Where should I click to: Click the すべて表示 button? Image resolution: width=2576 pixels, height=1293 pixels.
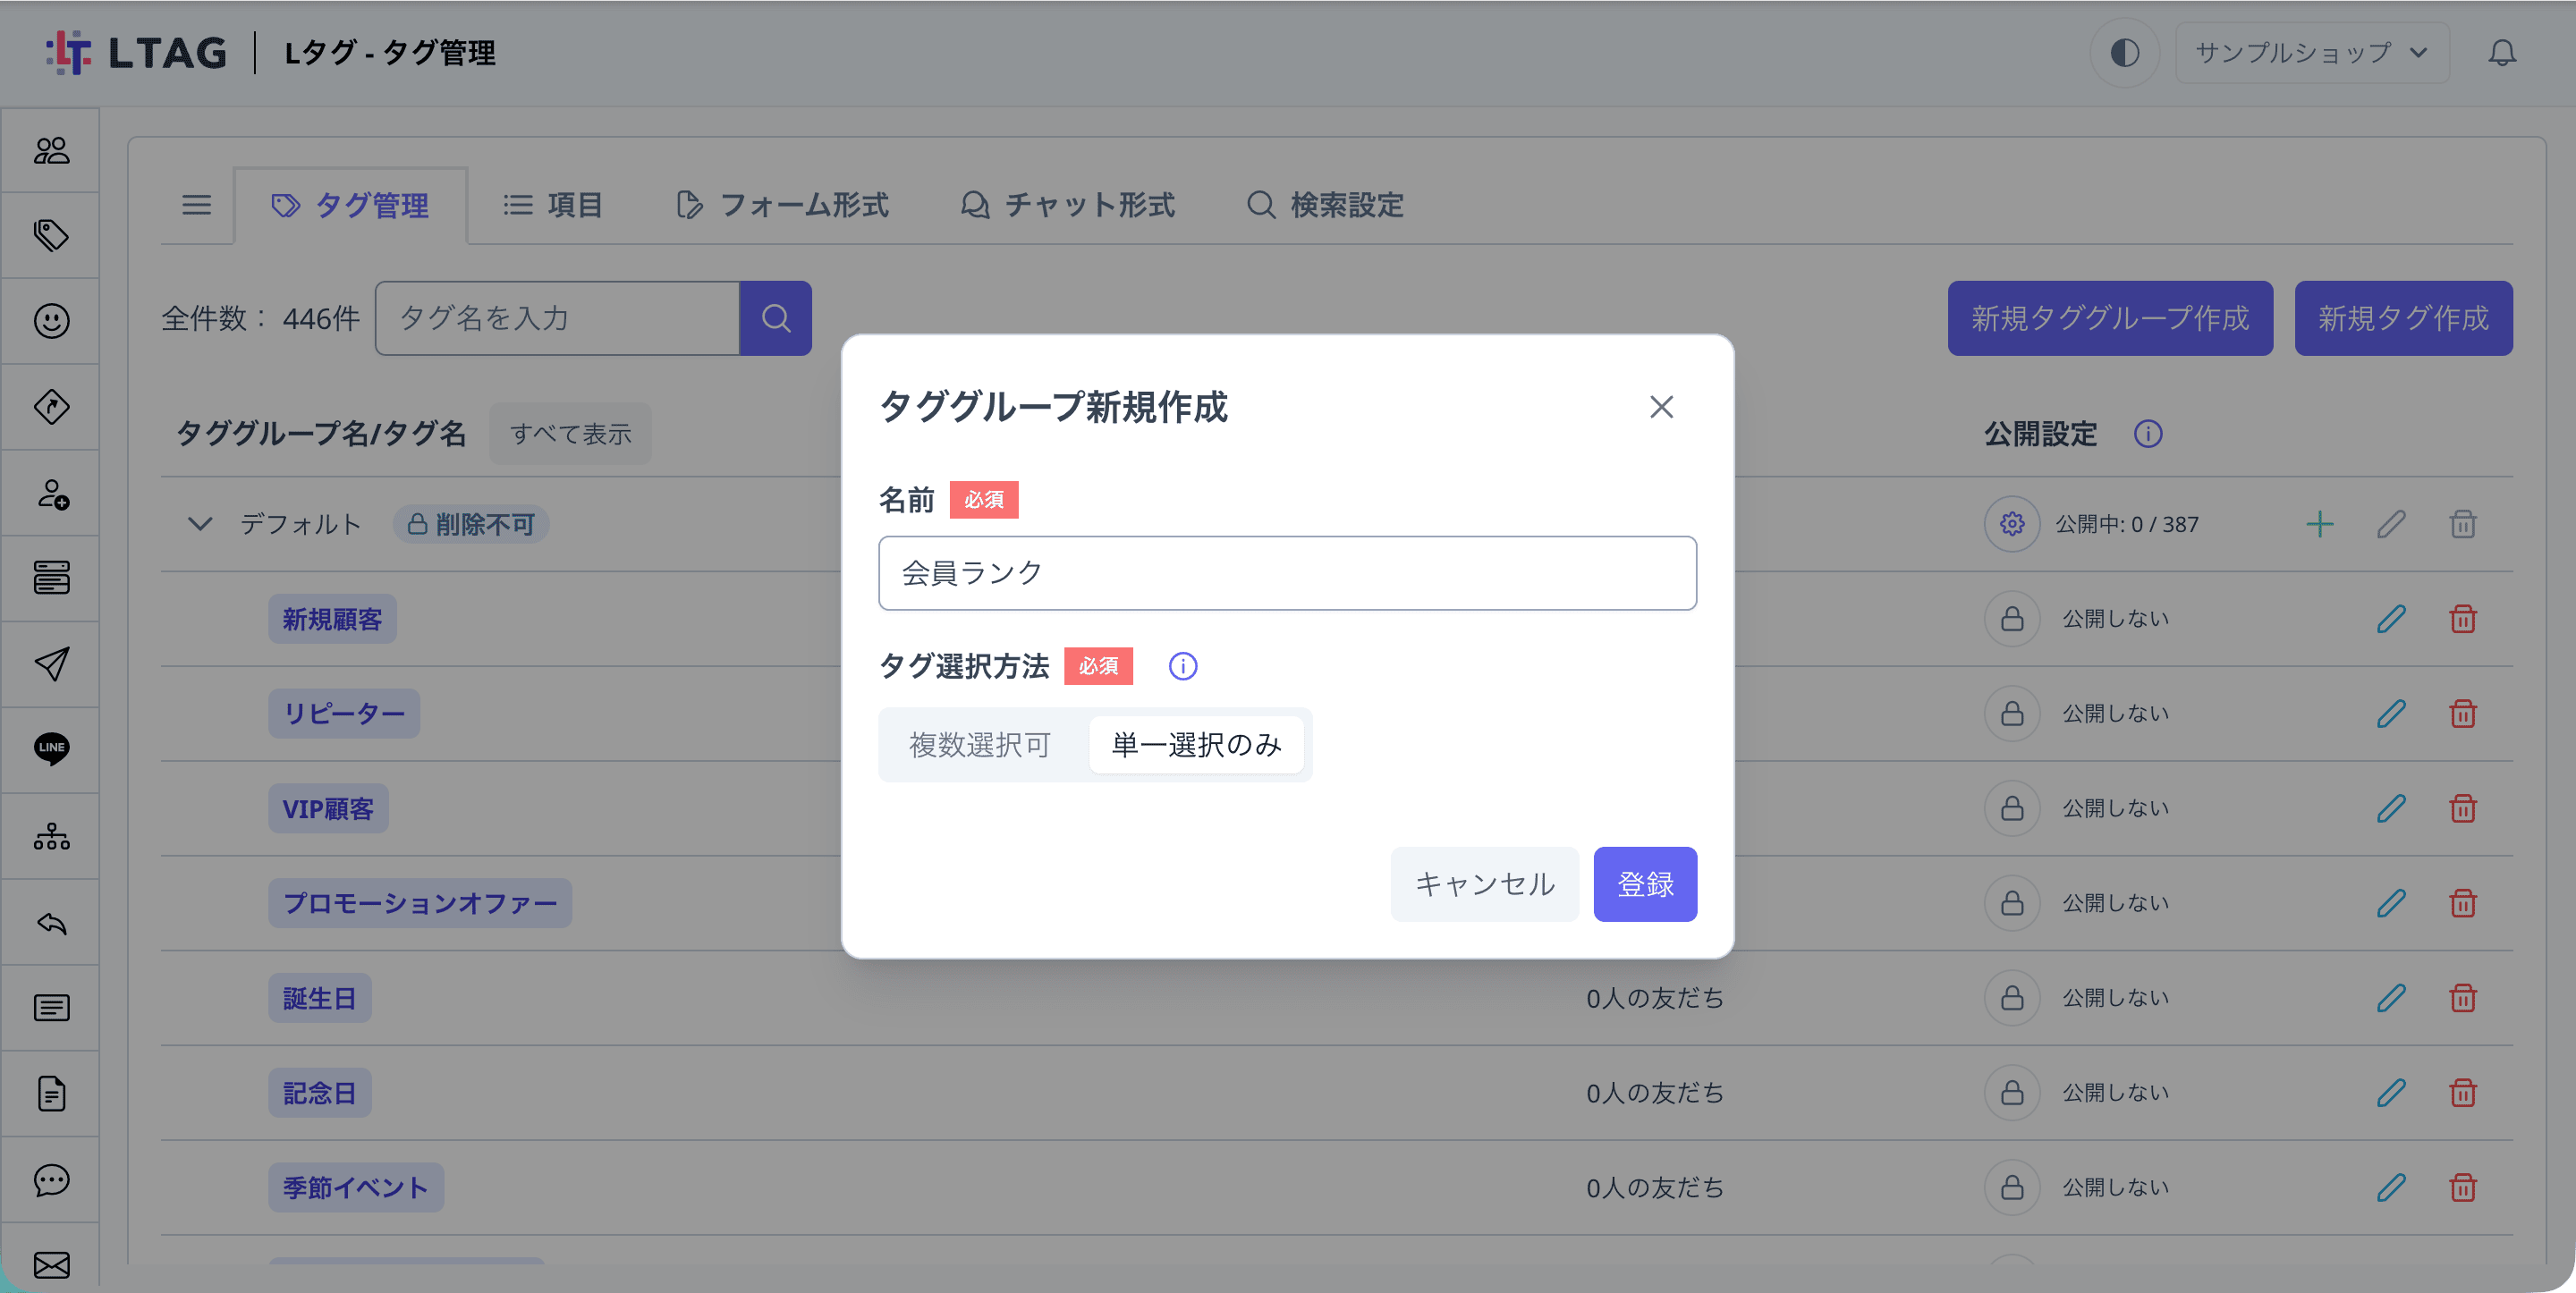(x=570, y=434)
